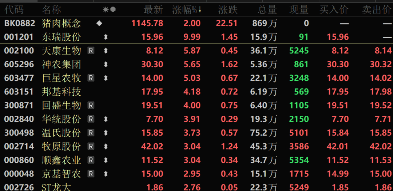Viewport: 393px width, 191px height.
Task: Click the 30.32 ask price cell
Action: click(x=381, y=65)
